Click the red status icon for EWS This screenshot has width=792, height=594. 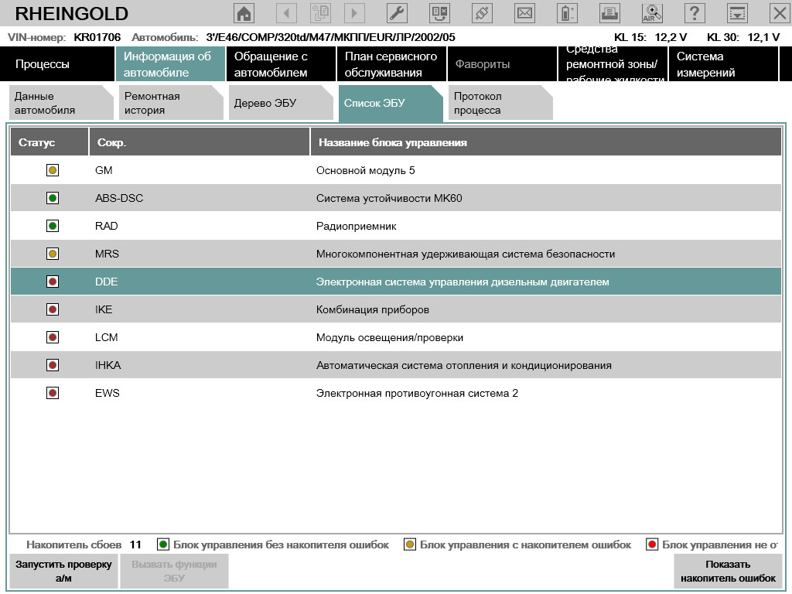tap(53, 392)
